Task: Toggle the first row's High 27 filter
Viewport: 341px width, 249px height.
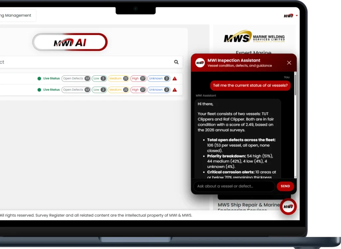Action: (x=138, y=79)
